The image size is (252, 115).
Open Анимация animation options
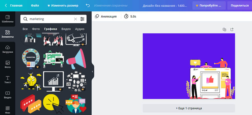point(106,16)
